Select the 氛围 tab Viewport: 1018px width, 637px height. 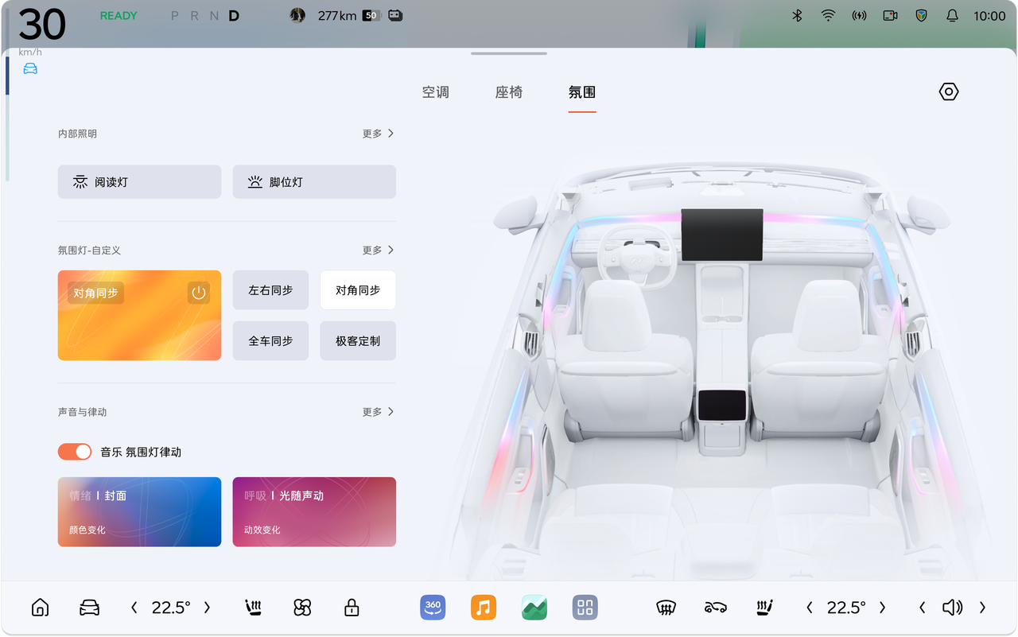pyautogui.click(x=582, y=92)
